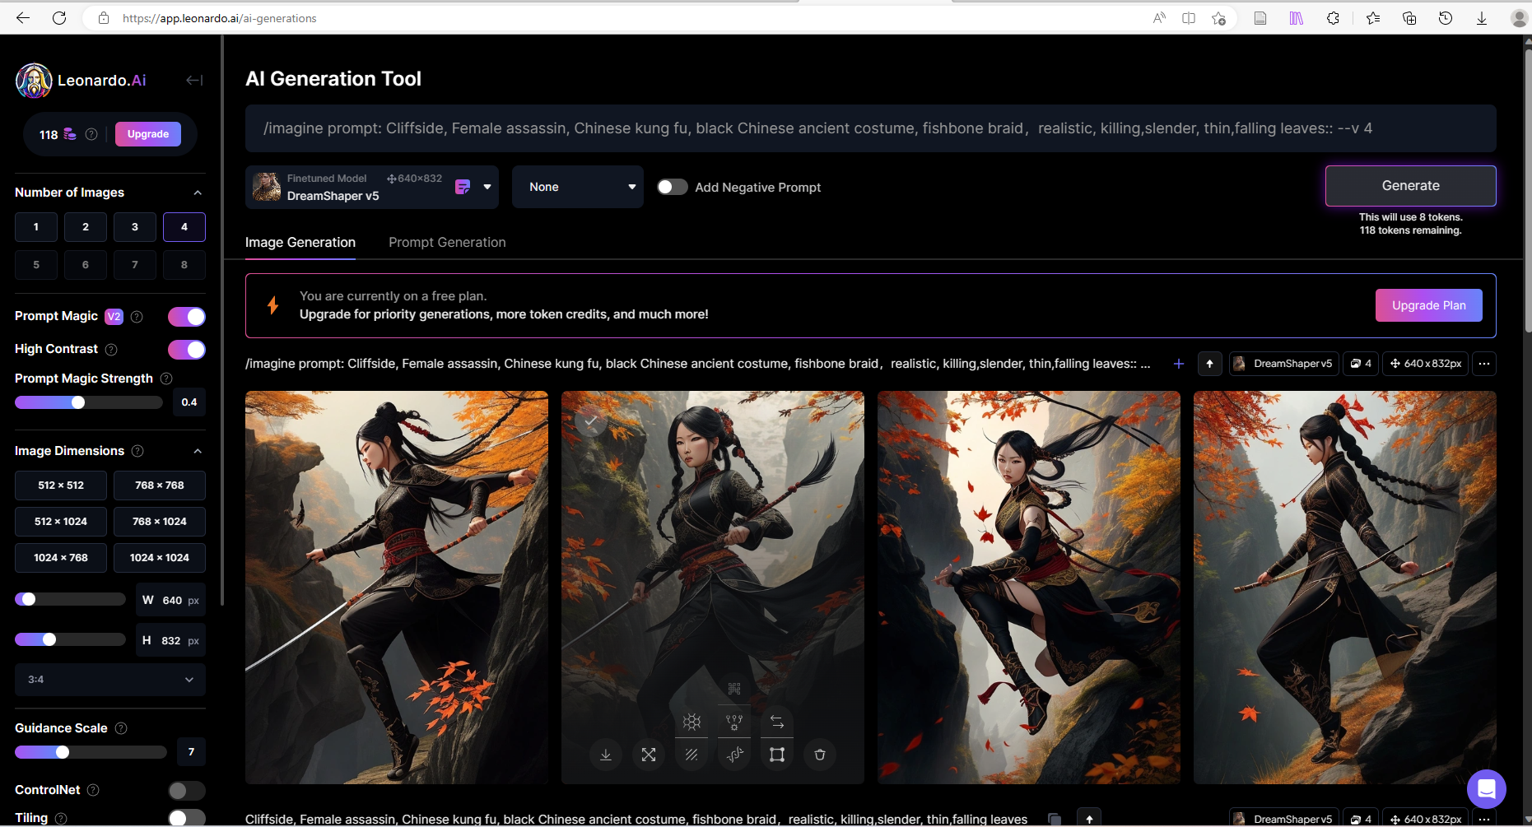Click the plus icon beside the first prompt row

(x=1179, y=364)
